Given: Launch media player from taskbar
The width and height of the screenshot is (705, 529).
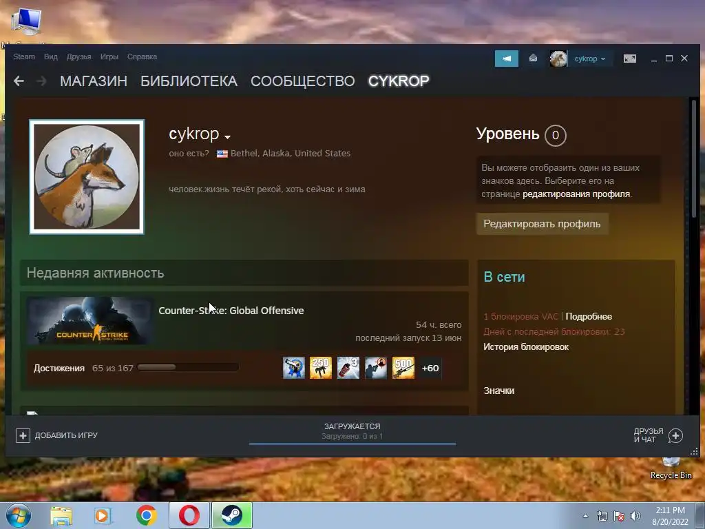Looking at the screenshot, I should click(103, 516).
